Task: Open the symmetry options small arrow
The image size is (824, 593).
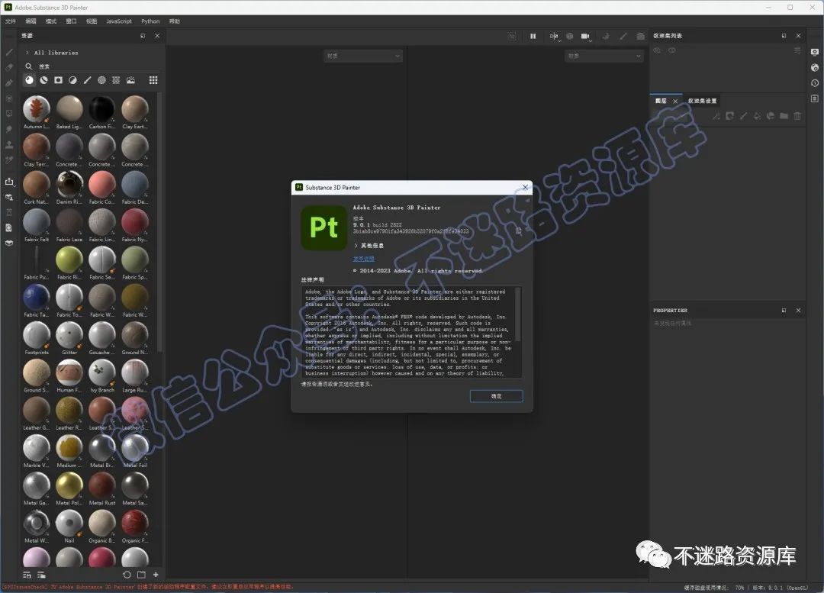Action: click(560, 40)
